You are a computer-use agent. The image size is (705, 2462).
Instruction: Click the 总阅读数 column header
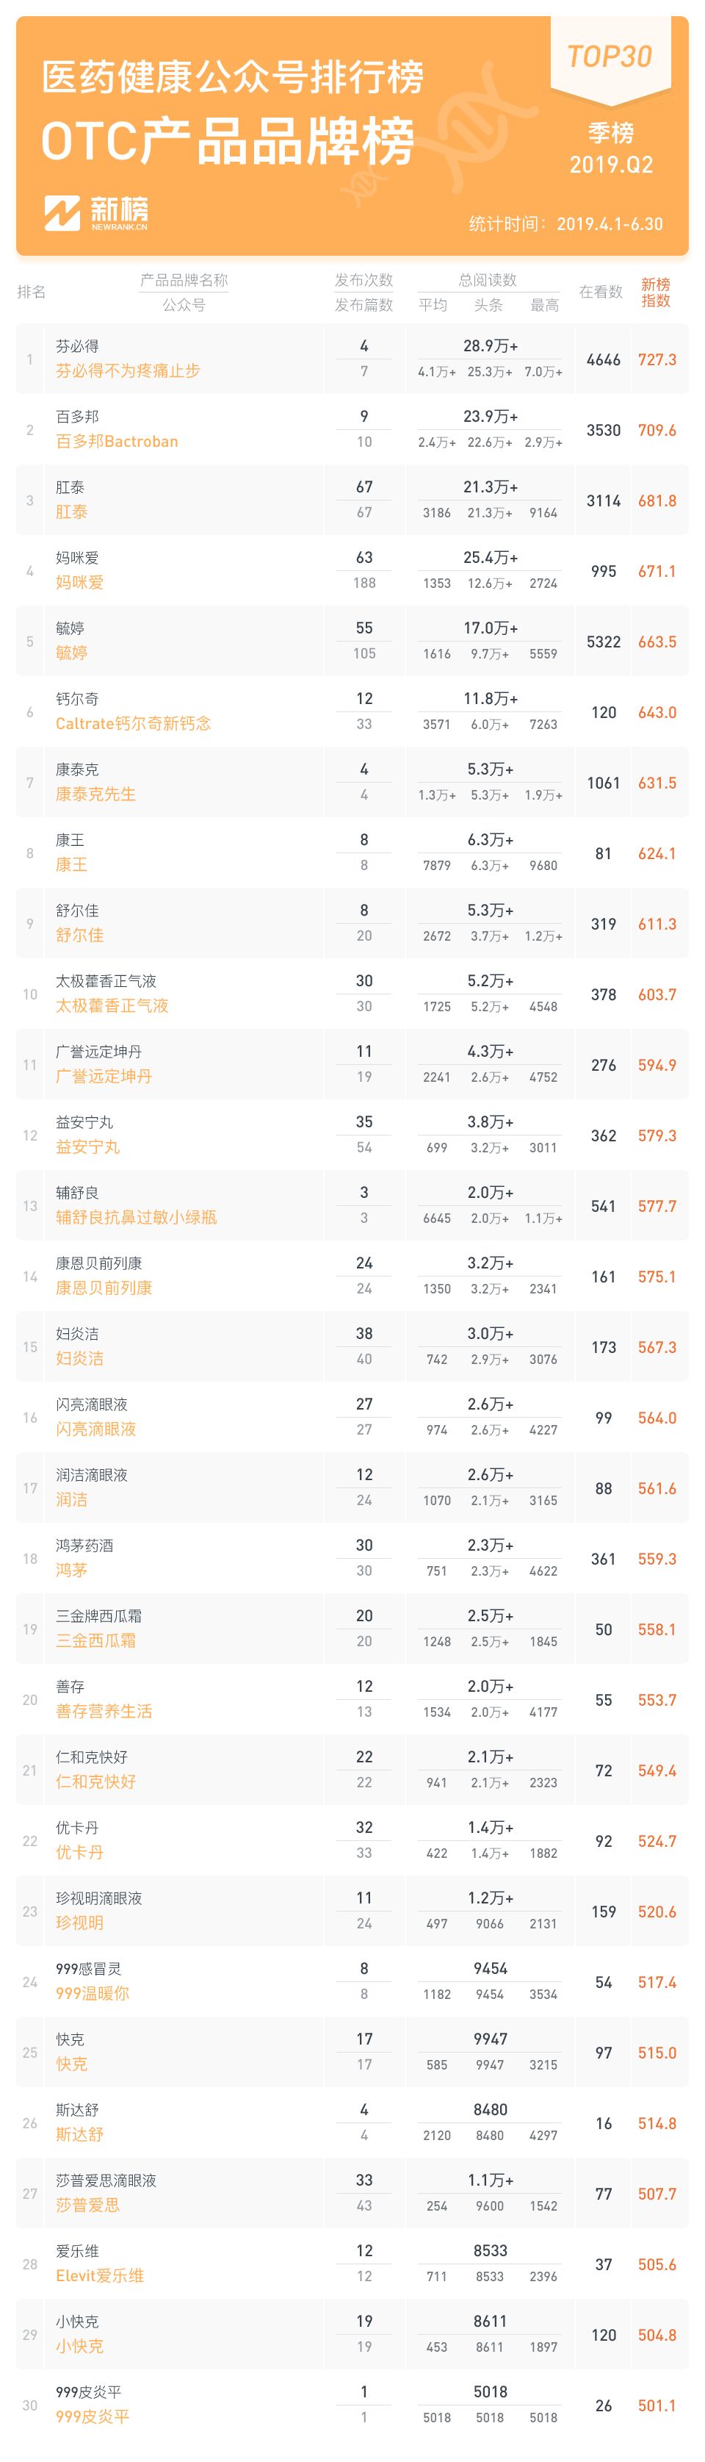coord(487,280)
